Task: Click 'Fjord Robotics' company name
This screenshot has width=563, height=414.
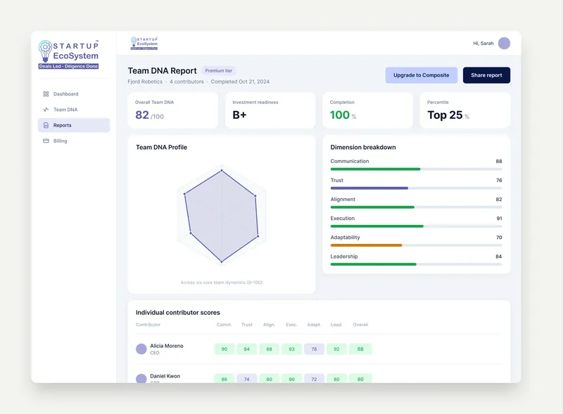Action: click(145, 82)
